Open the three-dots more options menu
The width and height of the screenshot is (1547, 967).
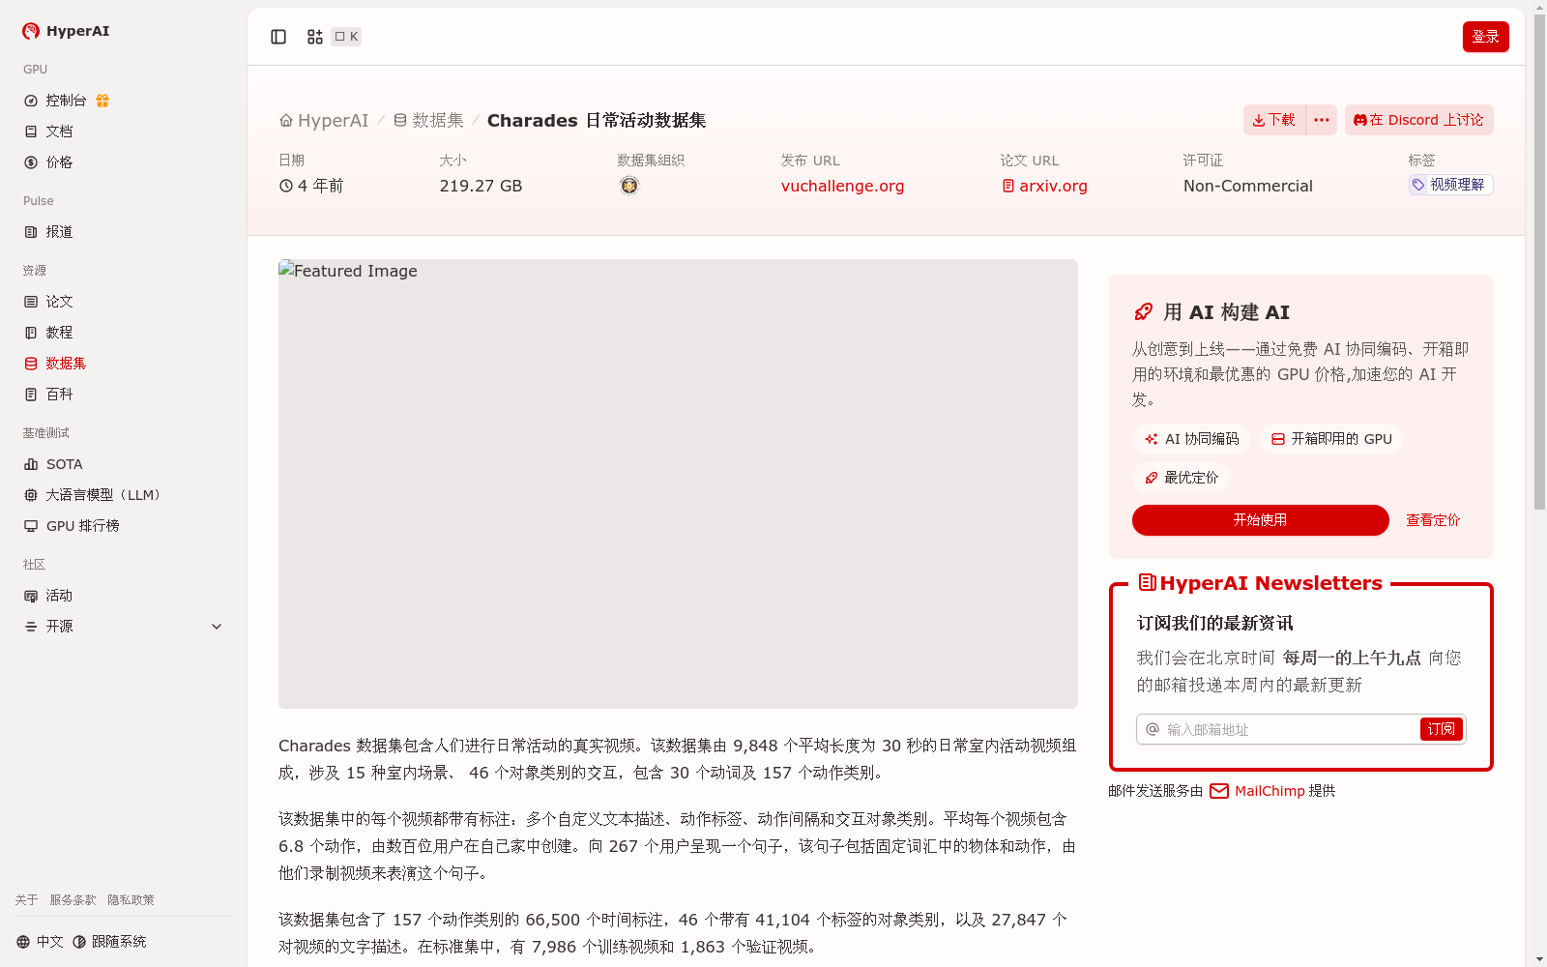[1322, 120]
